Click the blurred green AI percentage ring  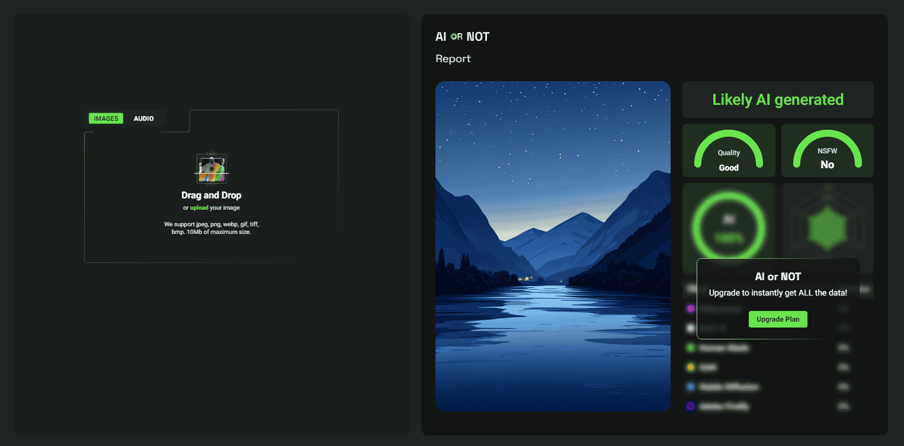pyautogui.click(x=729, y=227)
